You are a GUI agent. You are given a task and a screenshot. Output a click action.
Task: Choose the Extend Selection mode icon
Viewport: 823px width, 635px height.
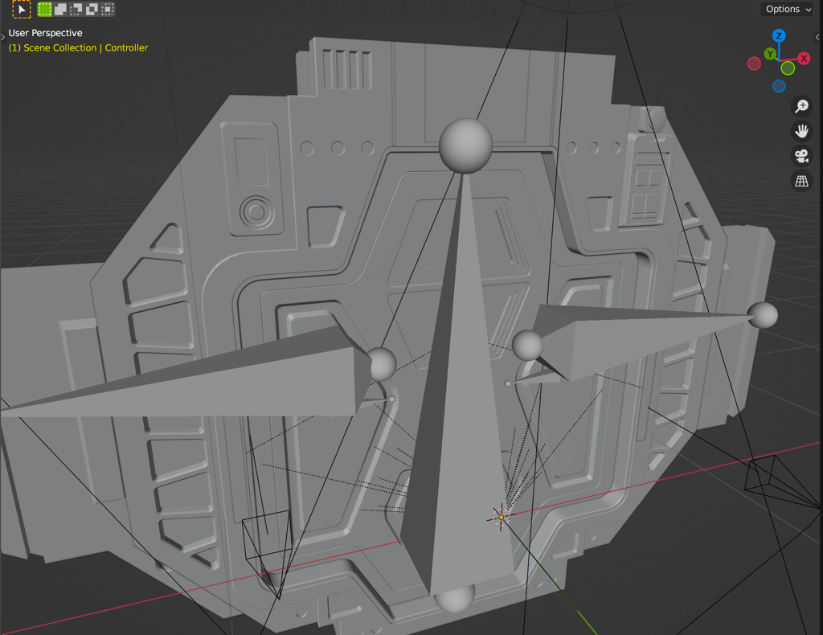60,9
